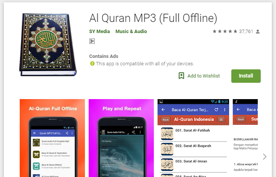Screen dimensions: 276x177
Task: Browse the Music & Audio category
Action: pyautogui.click(x=131, y=31)
